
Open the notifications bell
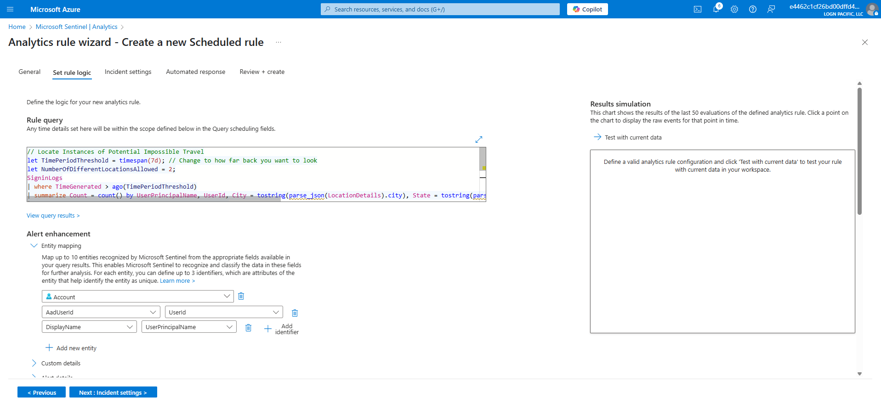coord(716,9)
